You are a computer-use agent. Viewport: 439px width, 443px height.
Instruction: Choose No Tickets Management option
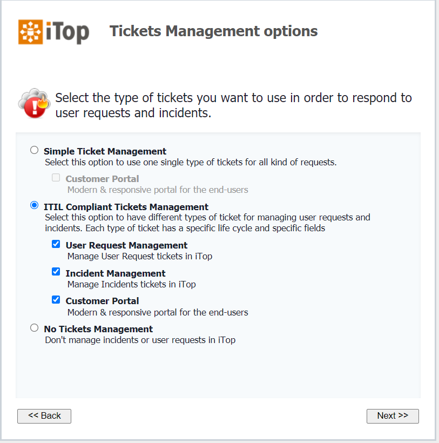coord(35,327)
